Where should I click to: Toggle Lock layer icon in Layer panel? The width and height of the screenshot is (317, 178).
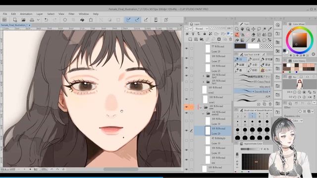(205, 34)
